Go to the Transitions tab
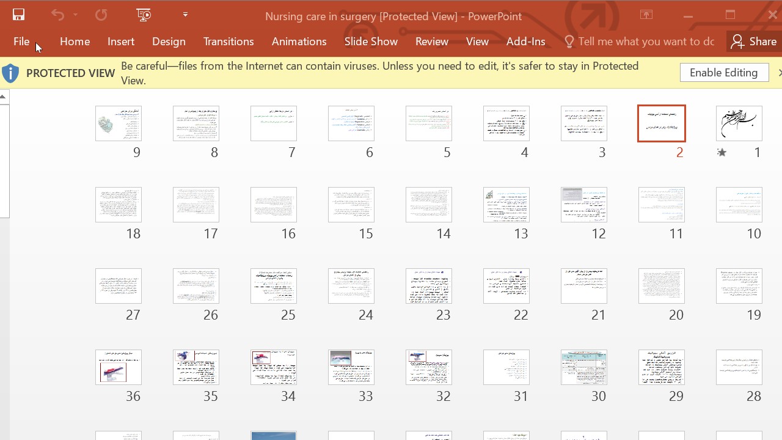 pos(228,42)
